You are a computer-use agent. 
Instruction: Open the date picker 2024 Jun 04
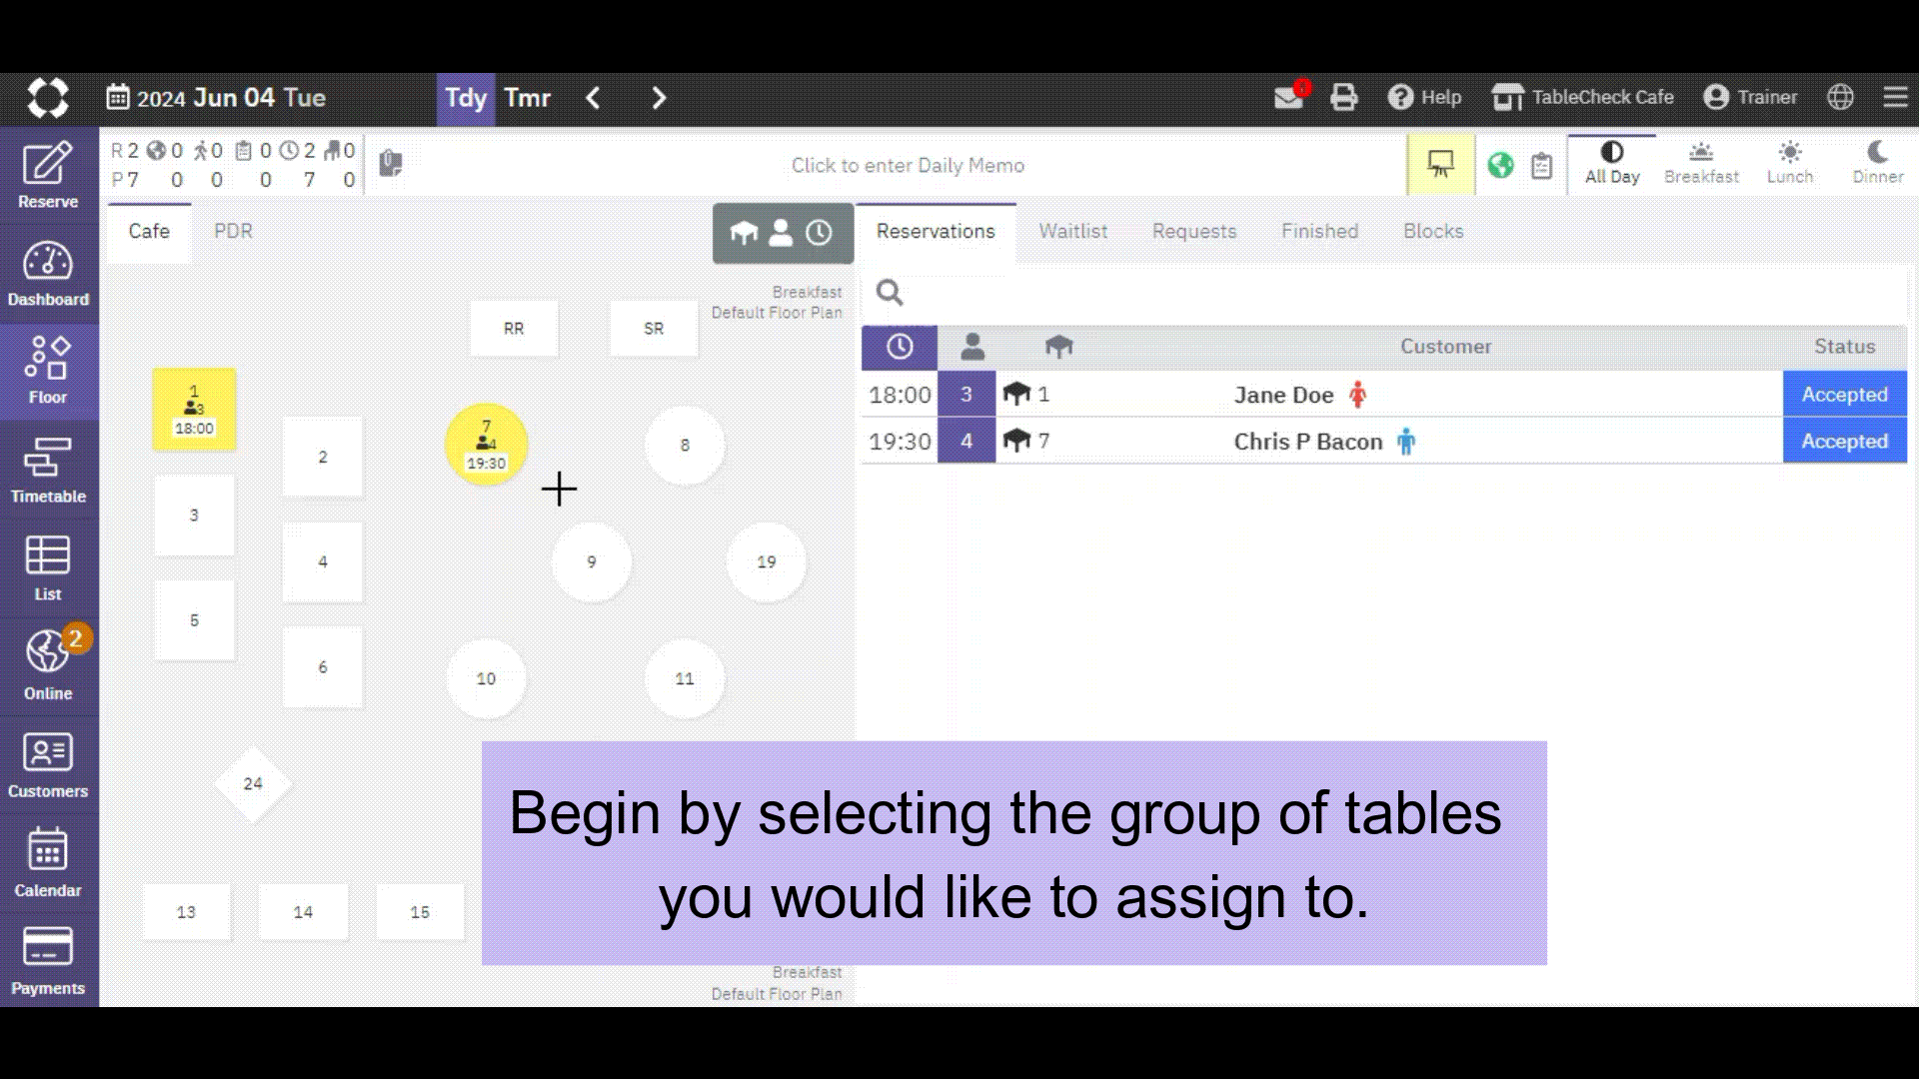click(216, 98)
